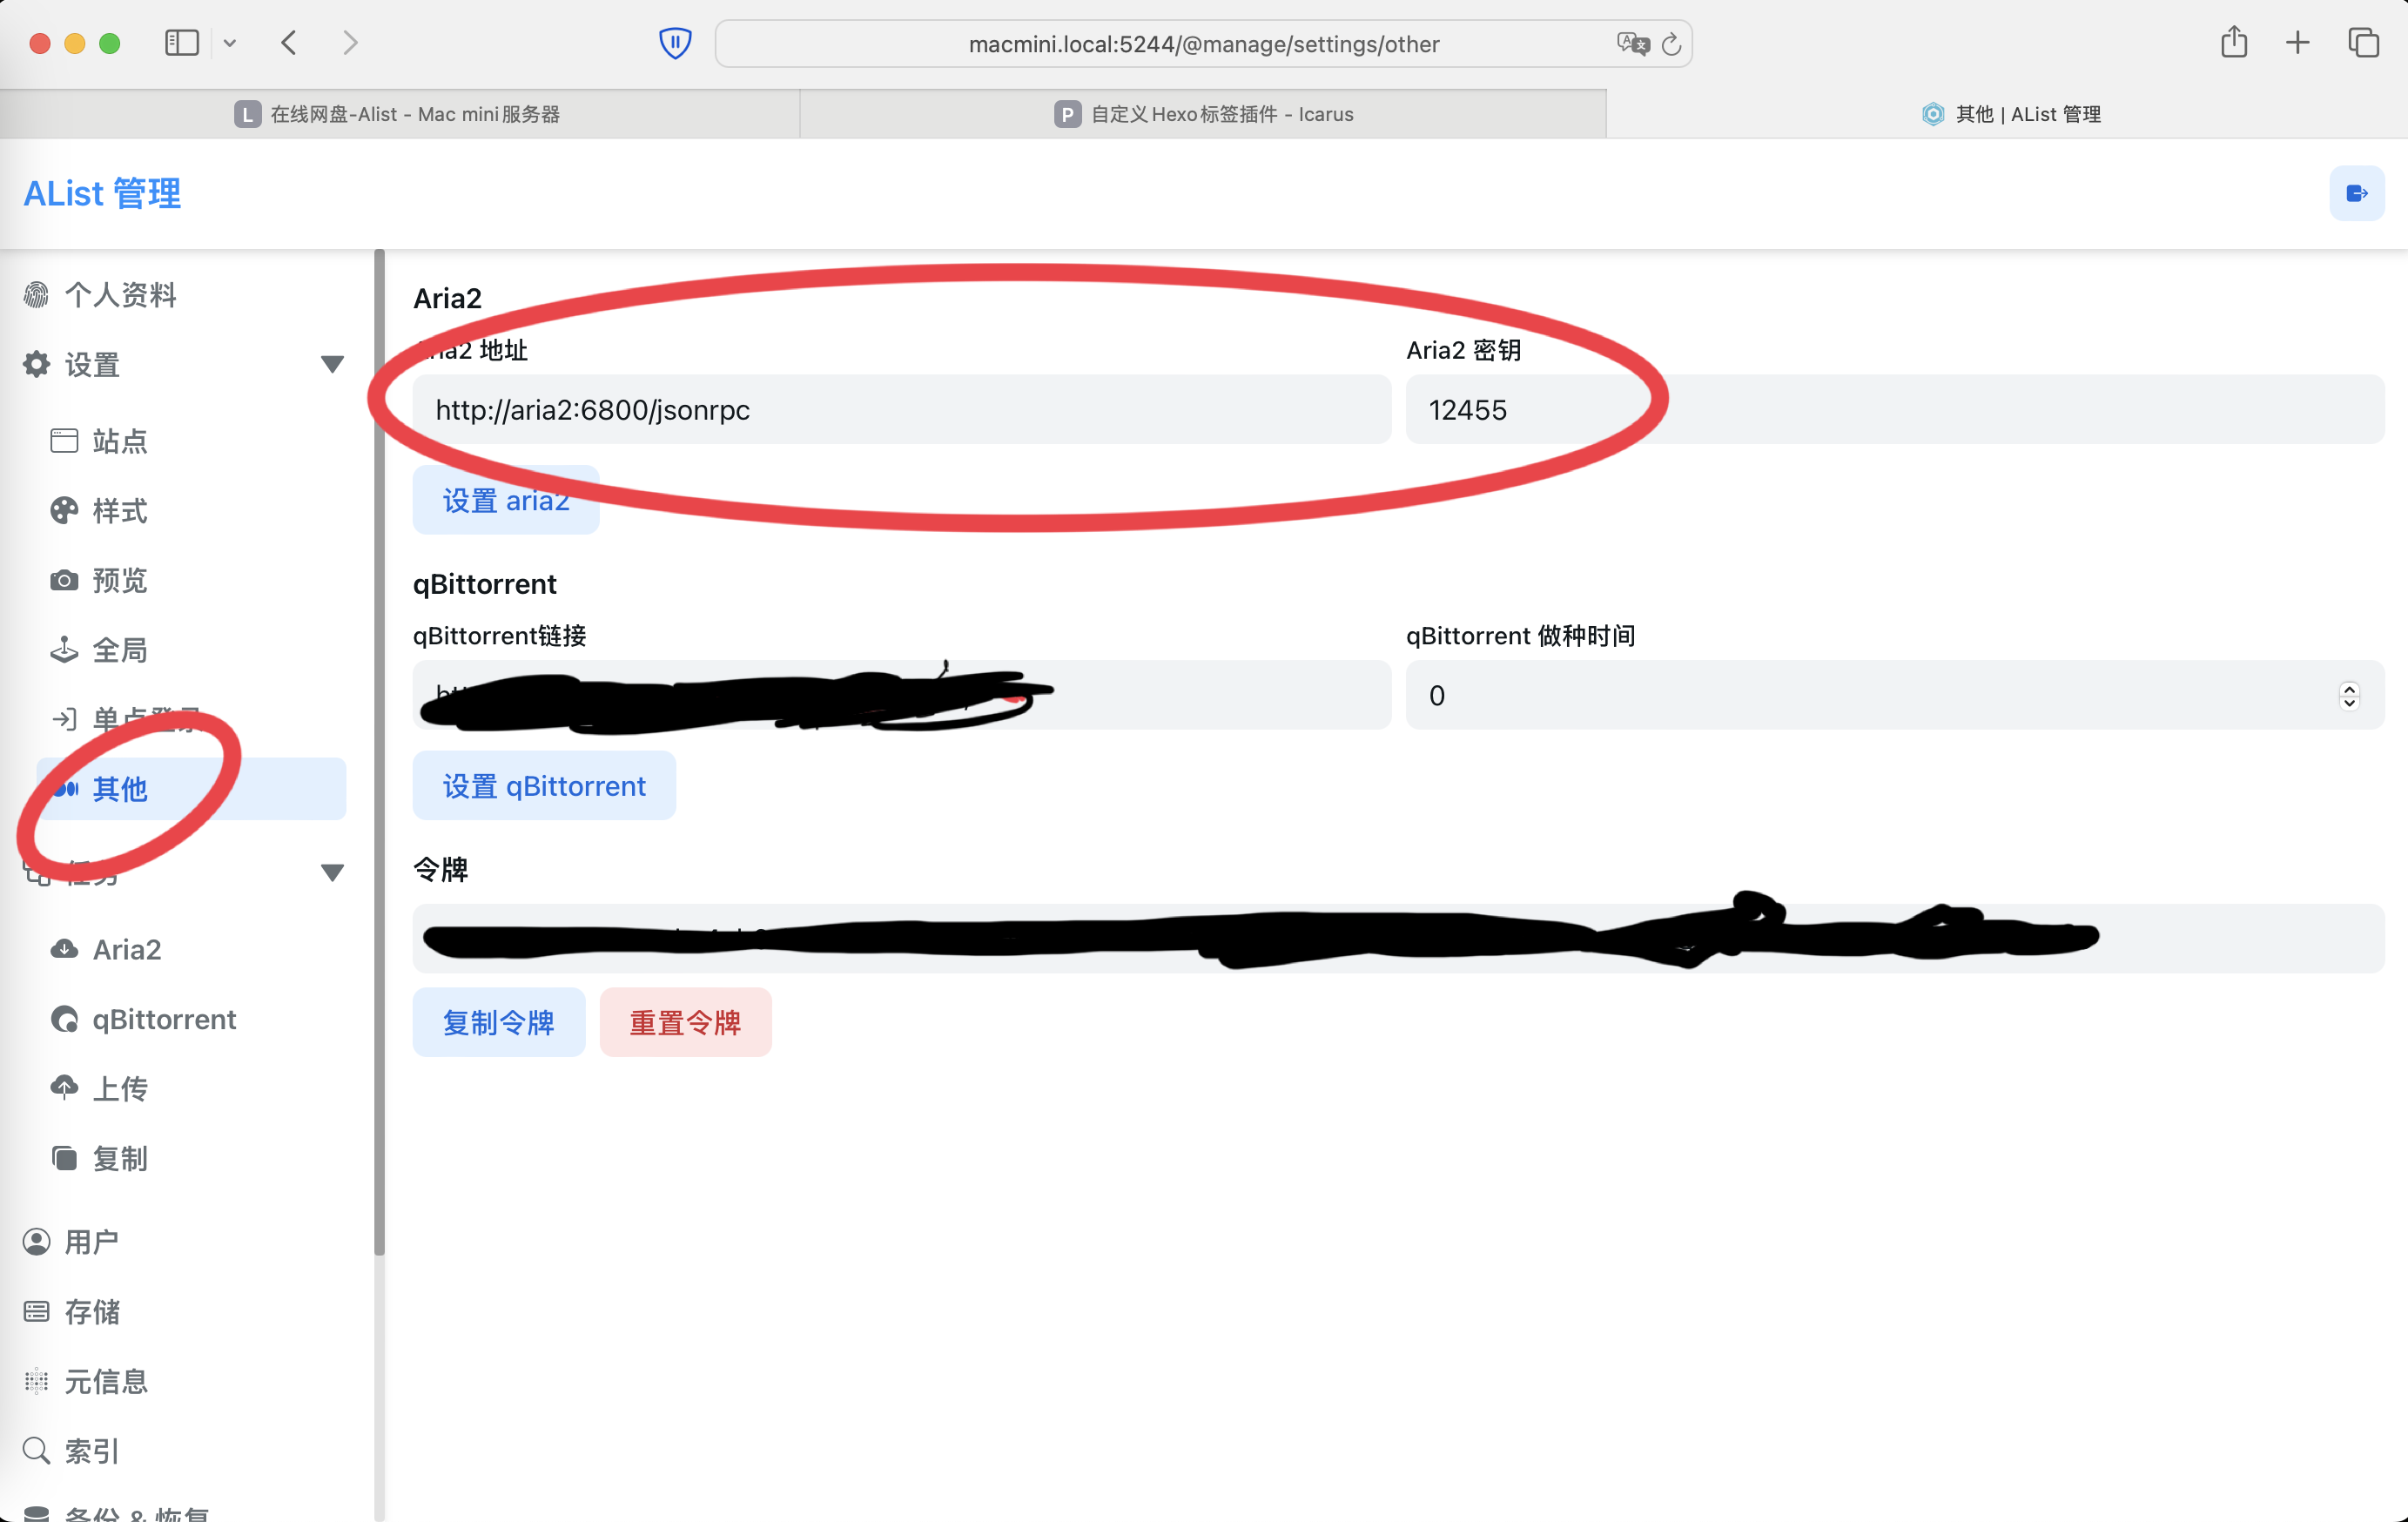Screen dimensions: 2408x1522
Task: Collapse the 设置 section arrow
Action: point(332,364)
